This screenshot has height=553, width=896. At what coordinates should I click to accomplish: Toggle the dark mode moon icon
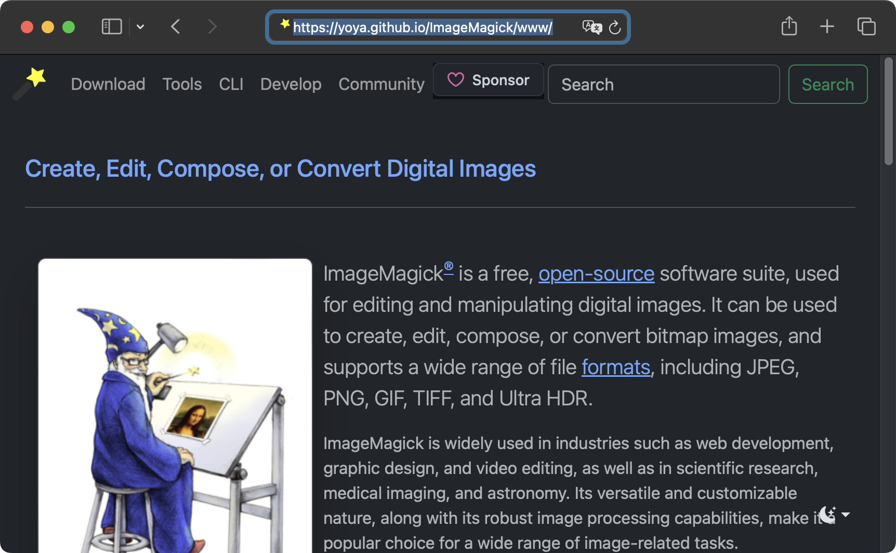[x=827, y=515]
